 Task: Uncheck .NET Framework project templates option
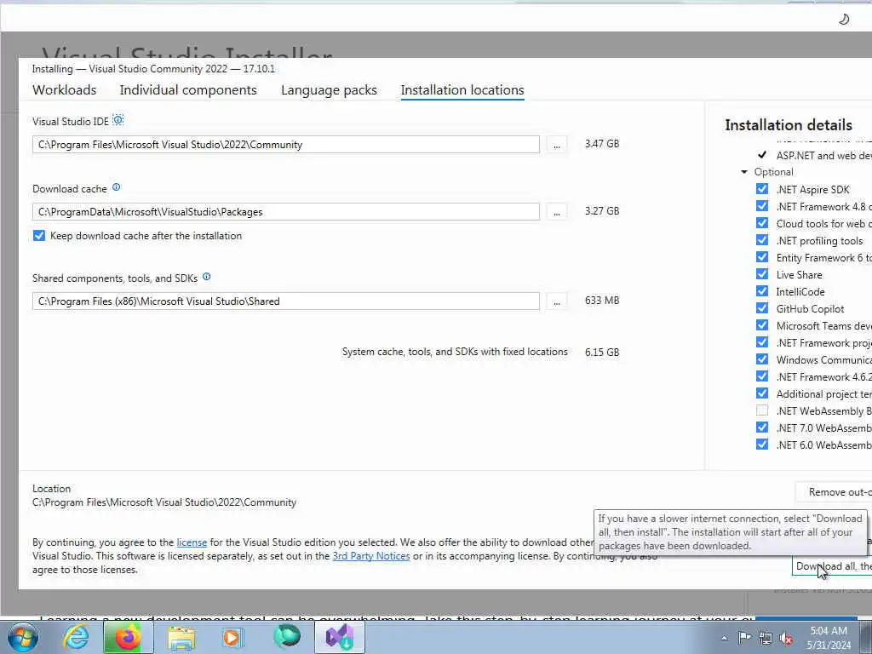pyautogui.click(x=762, y=342)
